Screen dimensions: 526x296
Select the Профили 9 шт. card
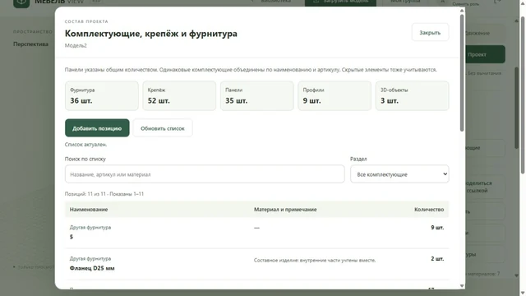(x=335, y=95)
